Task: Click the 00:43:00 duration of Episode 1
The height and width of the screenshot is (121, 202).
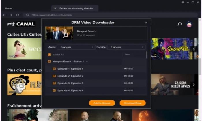Action: 129,69
